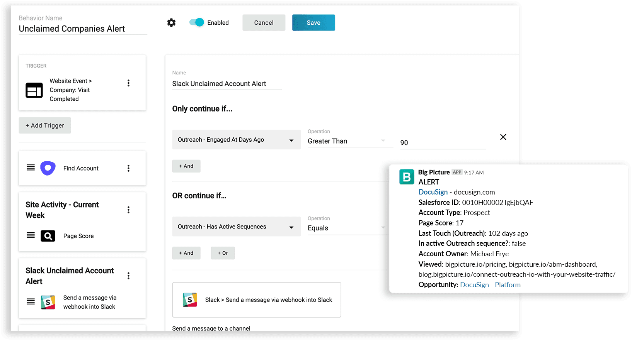This screenshot has height=340, width=632.
Task: Open Slack Unclaimed Account Alert kebab menu
Action: point(128,276)
